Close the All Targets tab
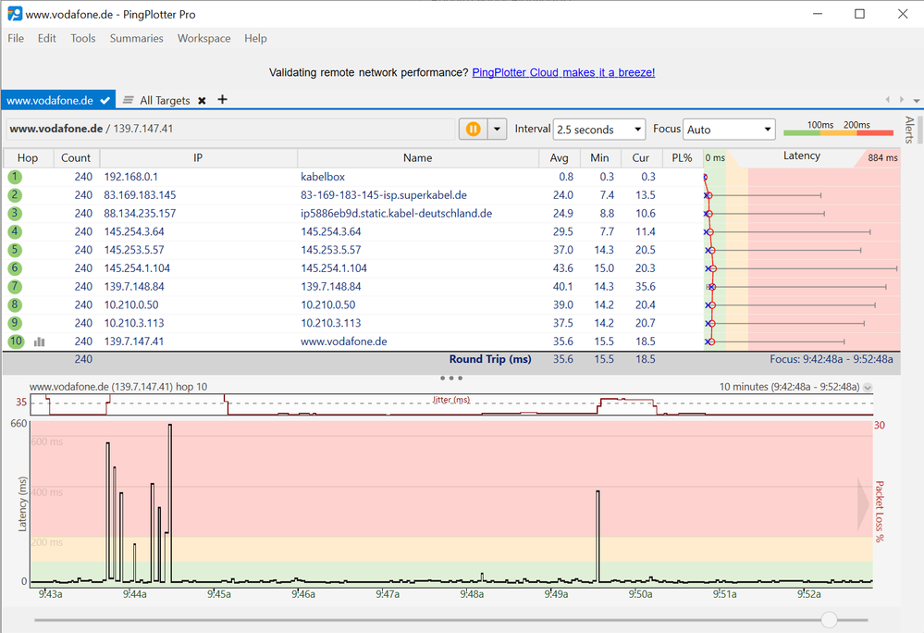 pyautogui.click(x=202, y=100)
